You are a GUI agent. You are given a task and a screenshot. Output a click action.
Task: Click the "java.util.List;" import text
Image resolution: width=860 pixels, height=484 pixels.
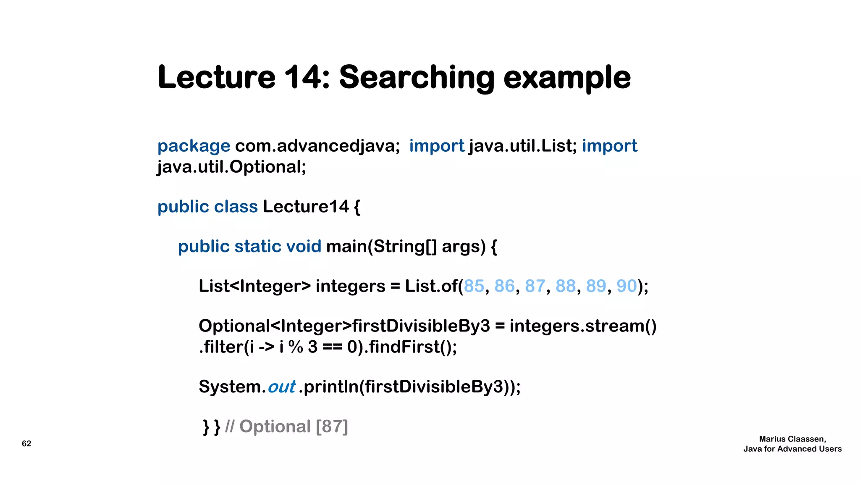pos(523,146)
